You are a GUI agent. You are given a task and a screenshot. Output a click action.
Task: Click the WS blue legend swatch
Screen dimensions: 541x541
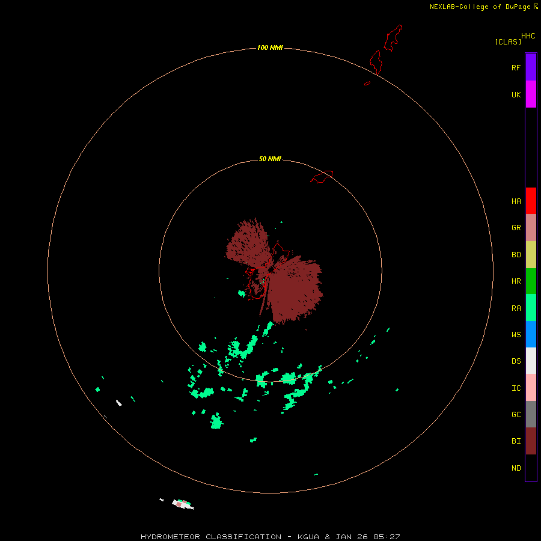tap(531, 334)
